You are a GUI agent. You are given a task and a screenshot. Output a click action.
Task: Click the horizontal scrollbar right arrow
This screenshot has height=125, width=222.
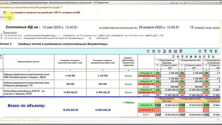pyautogui.click(x=218, y=120)
